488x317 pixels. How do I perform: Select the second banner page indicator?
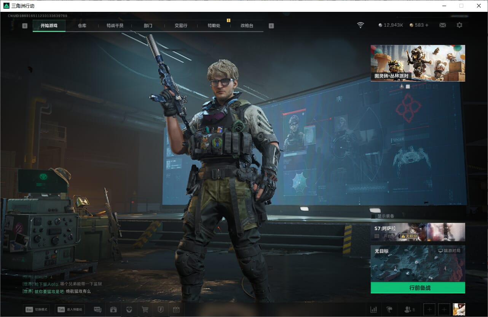408,86
